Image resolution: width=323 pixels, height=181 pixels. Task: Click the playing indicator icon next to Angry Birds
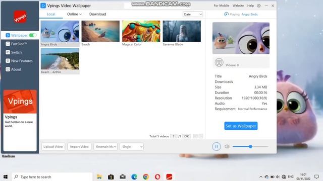click(x=226, y=14)
